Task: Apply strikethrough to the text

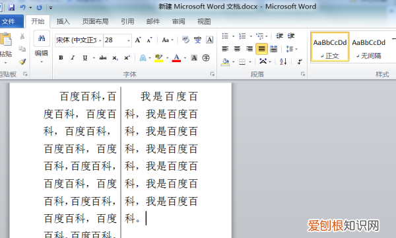Action: 103,58
